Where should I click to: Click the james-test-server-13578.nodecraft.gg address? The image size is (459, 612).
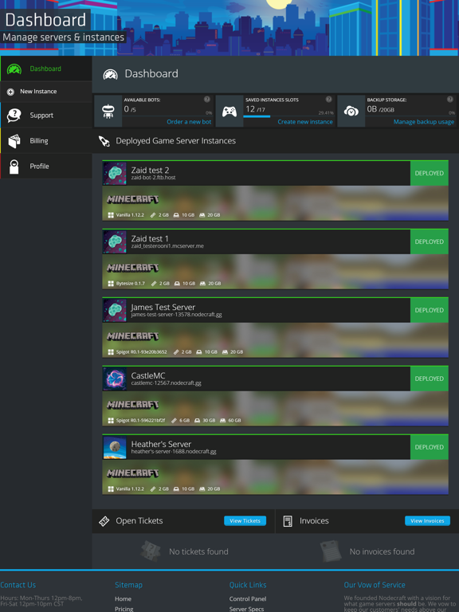176,315
